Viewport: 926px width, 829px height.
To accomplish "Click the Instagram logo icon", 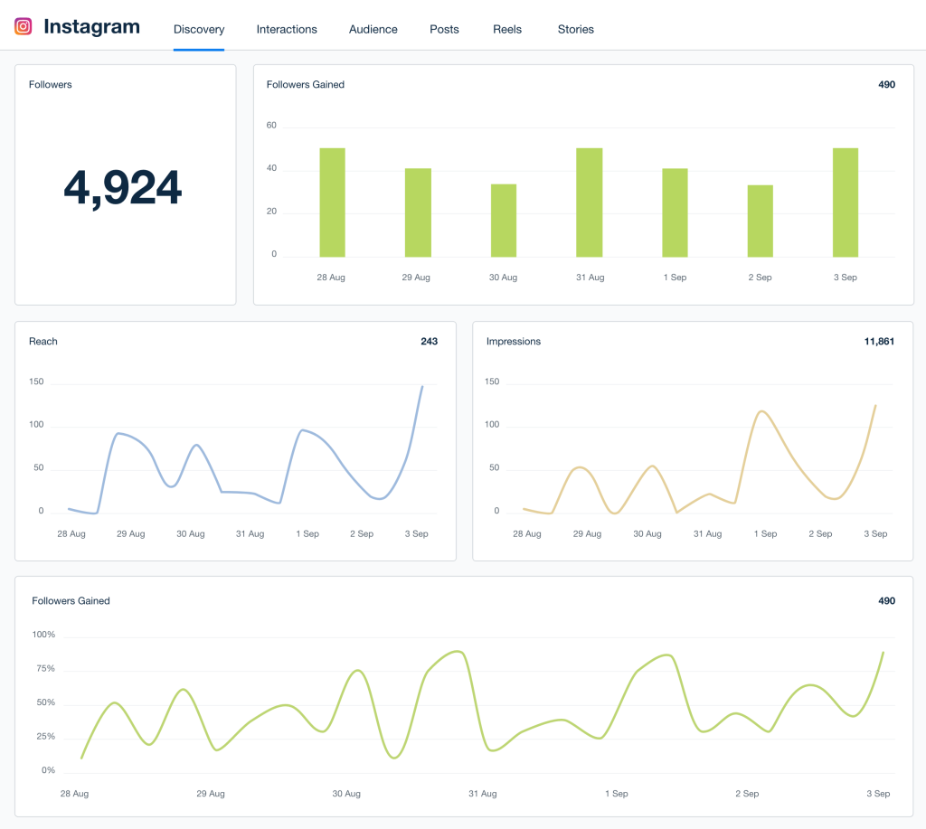I will 23,26.
